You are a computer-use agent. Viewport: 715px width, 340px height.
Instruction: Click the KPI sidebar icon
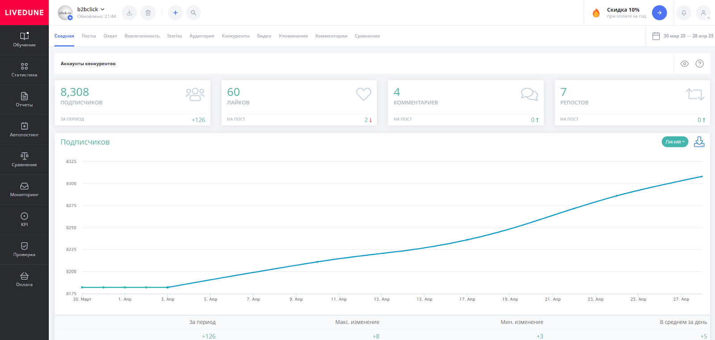pos(24,219)
